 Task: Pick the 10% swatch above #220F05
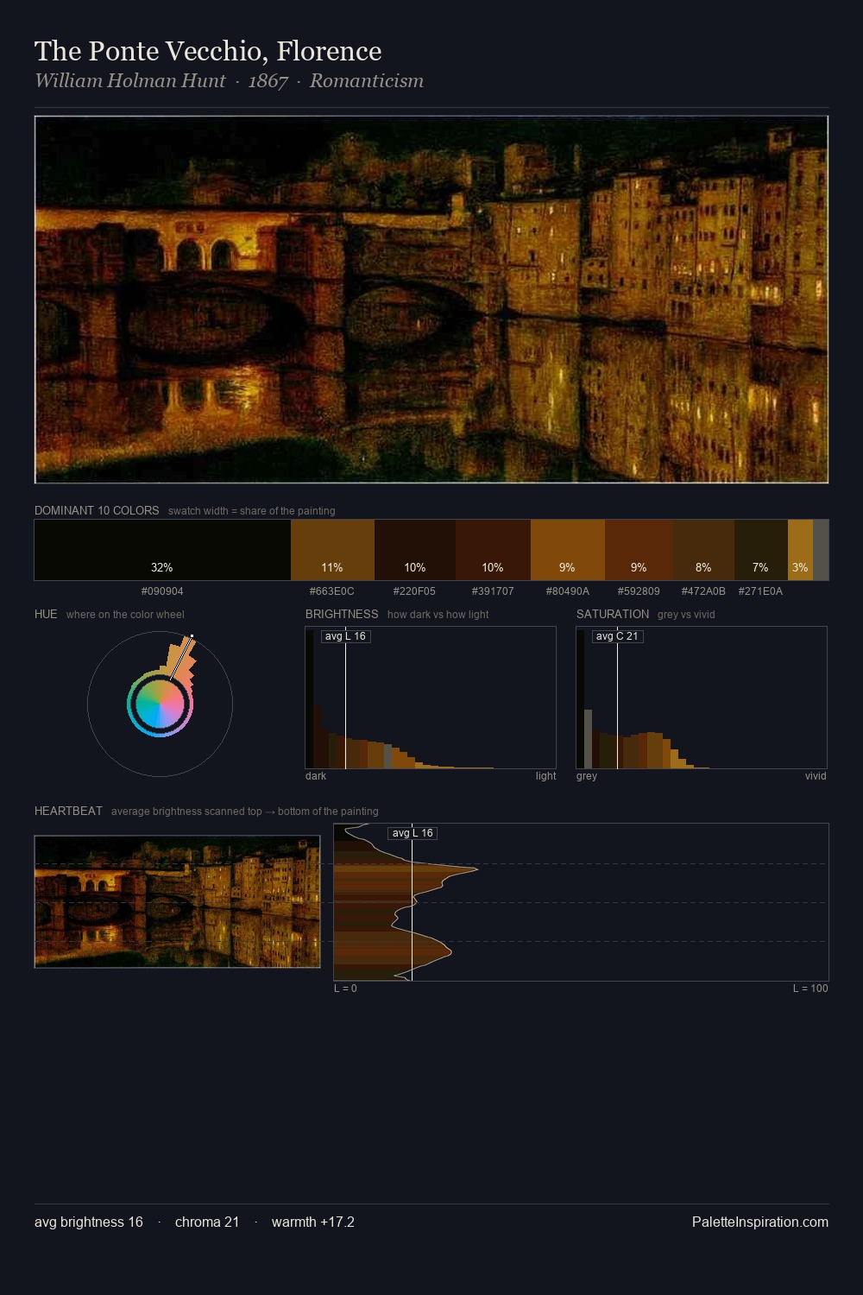[415, 550]
